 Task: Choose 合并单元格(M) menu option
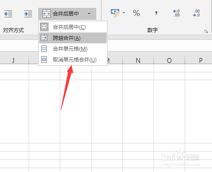point(73,49)
